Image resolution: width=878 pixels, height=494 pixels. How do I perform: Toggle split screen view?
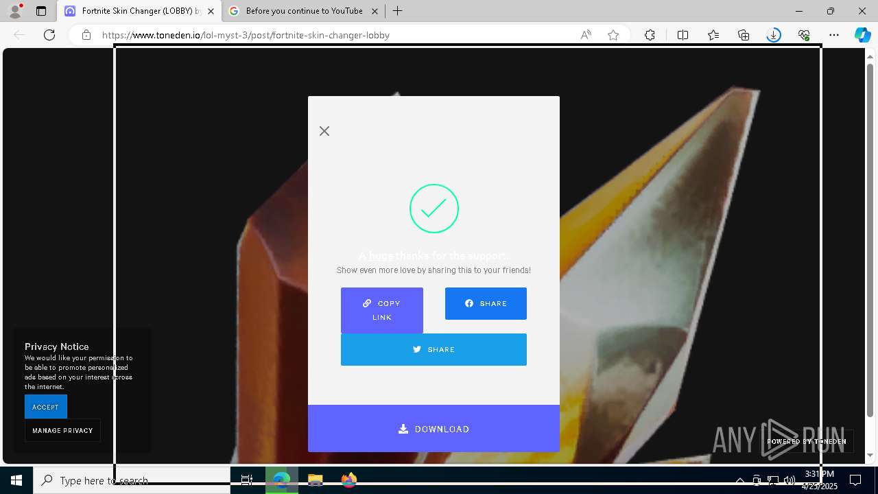[x=683, y=35]
